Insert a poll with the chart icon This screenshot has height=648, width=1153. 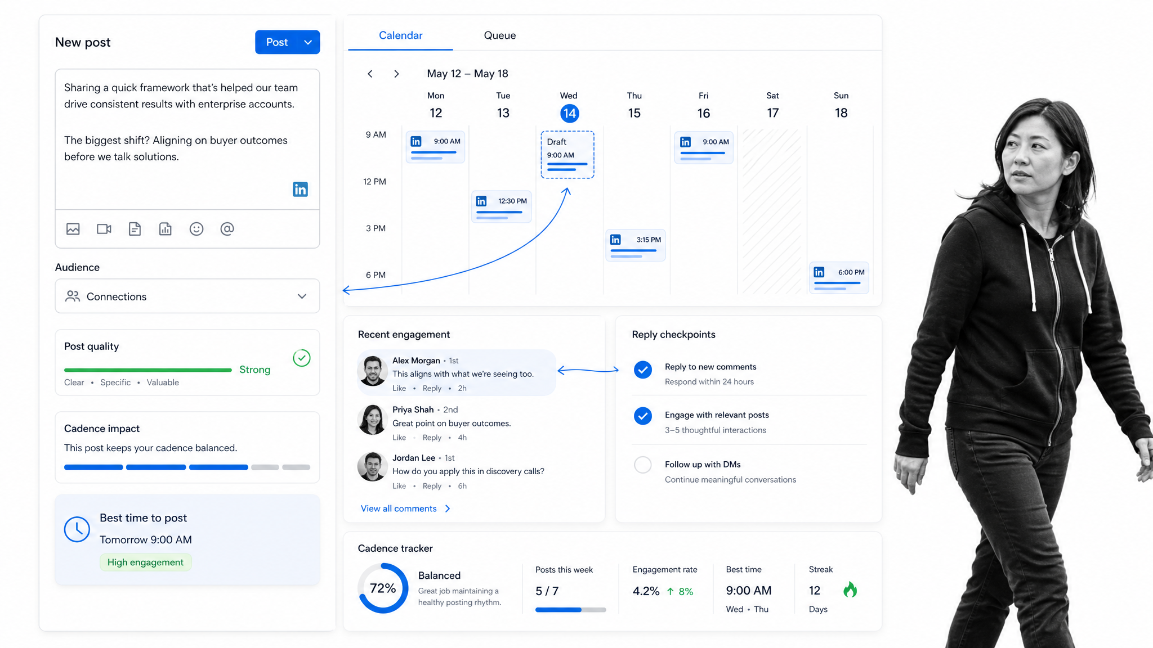click(x=166, y=229)
